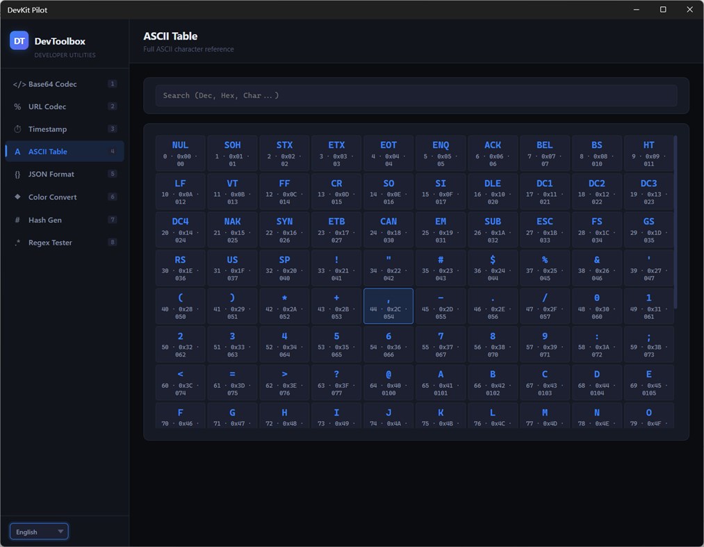Viewport: 704px width, 547px height.
Task: Click the DT DevToolbox logo icon
Action: pyautogui.click(x=19, y=41)
